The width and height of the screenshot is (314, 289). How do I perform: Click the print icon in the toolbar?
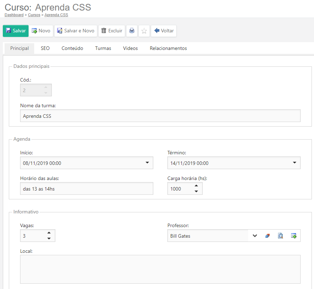click(132, 31)
